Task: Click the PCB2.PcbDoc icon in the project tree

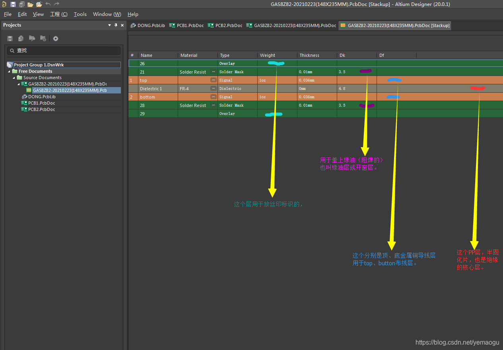Action: [24, 109]
